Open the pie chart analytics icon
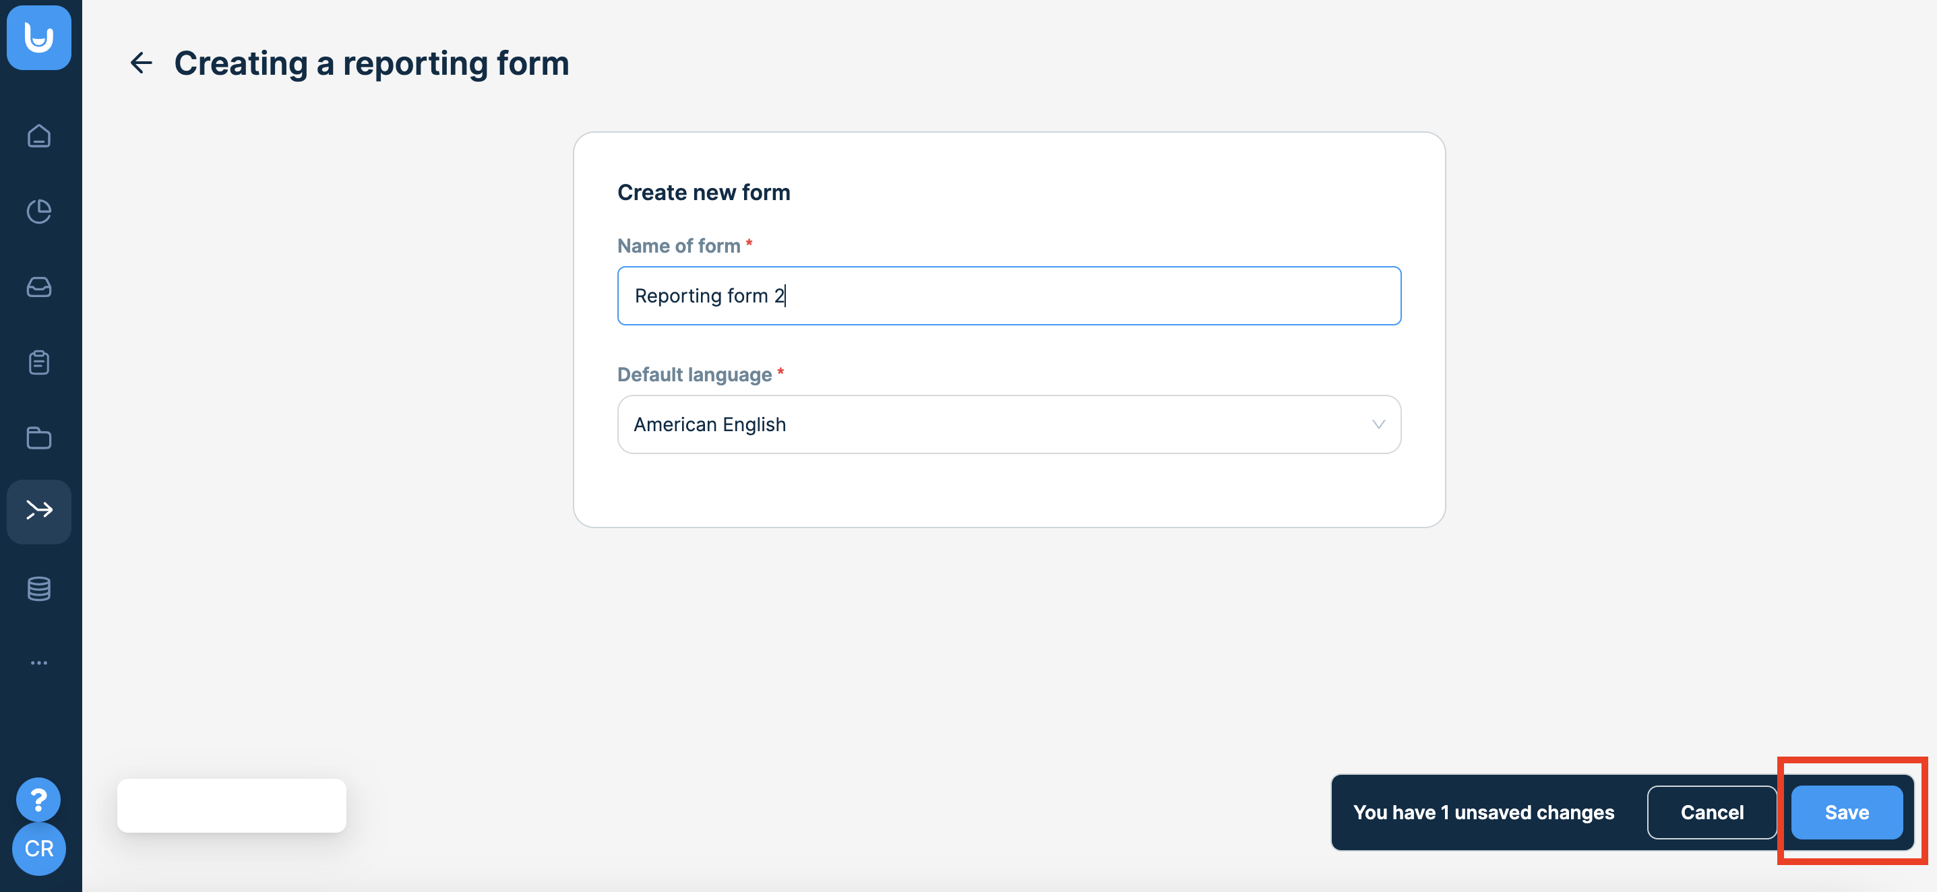1937x892 pixels. (x=39, y=211)
